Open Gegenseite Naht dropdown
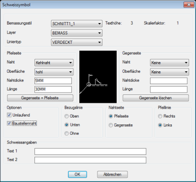The height and width of the screenshot is (182, 196). 169,62
